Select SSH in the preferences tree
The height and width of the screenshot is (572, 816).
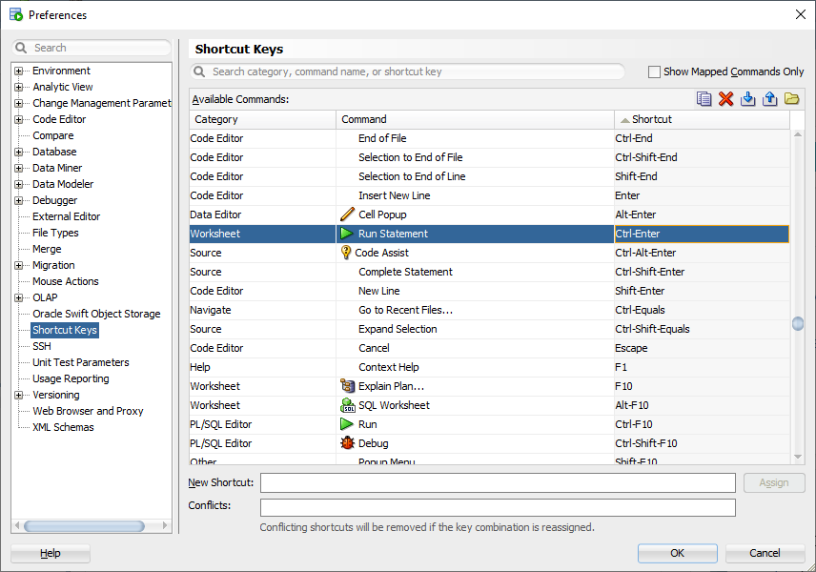pos(42,346)
